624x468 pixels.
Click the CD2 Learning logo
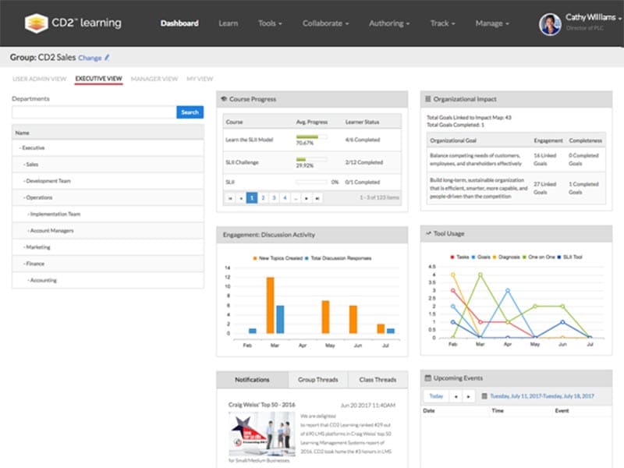click(x=72, y=23)
